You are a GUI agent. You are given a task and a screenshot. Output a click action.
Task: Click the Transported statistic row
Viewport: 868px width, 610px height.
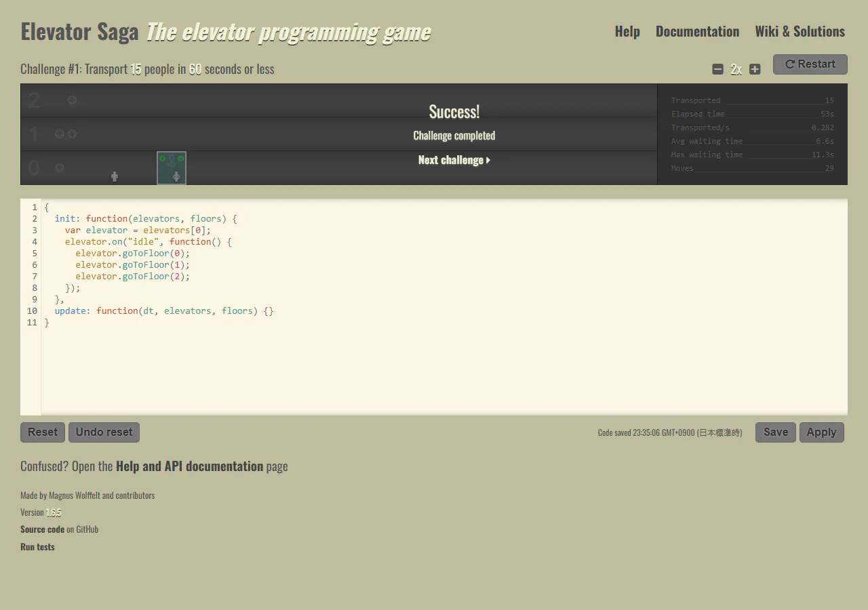pos(753,100)
